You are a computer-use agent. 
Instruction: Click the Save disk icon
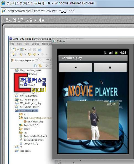click(30, 50)
